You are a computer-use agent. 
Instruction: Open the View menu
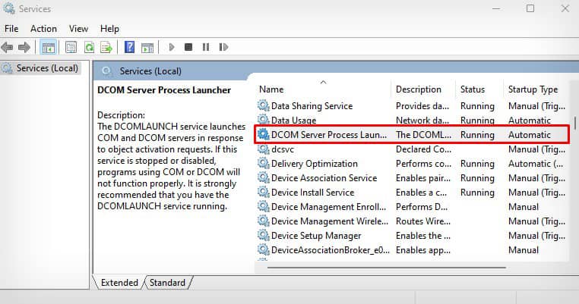(78, 29)
